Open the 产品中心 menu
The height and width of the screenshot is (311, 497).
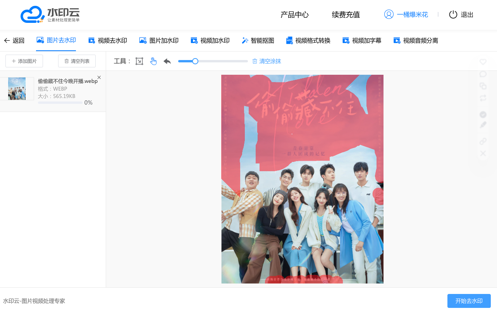[x=294, y=15]
